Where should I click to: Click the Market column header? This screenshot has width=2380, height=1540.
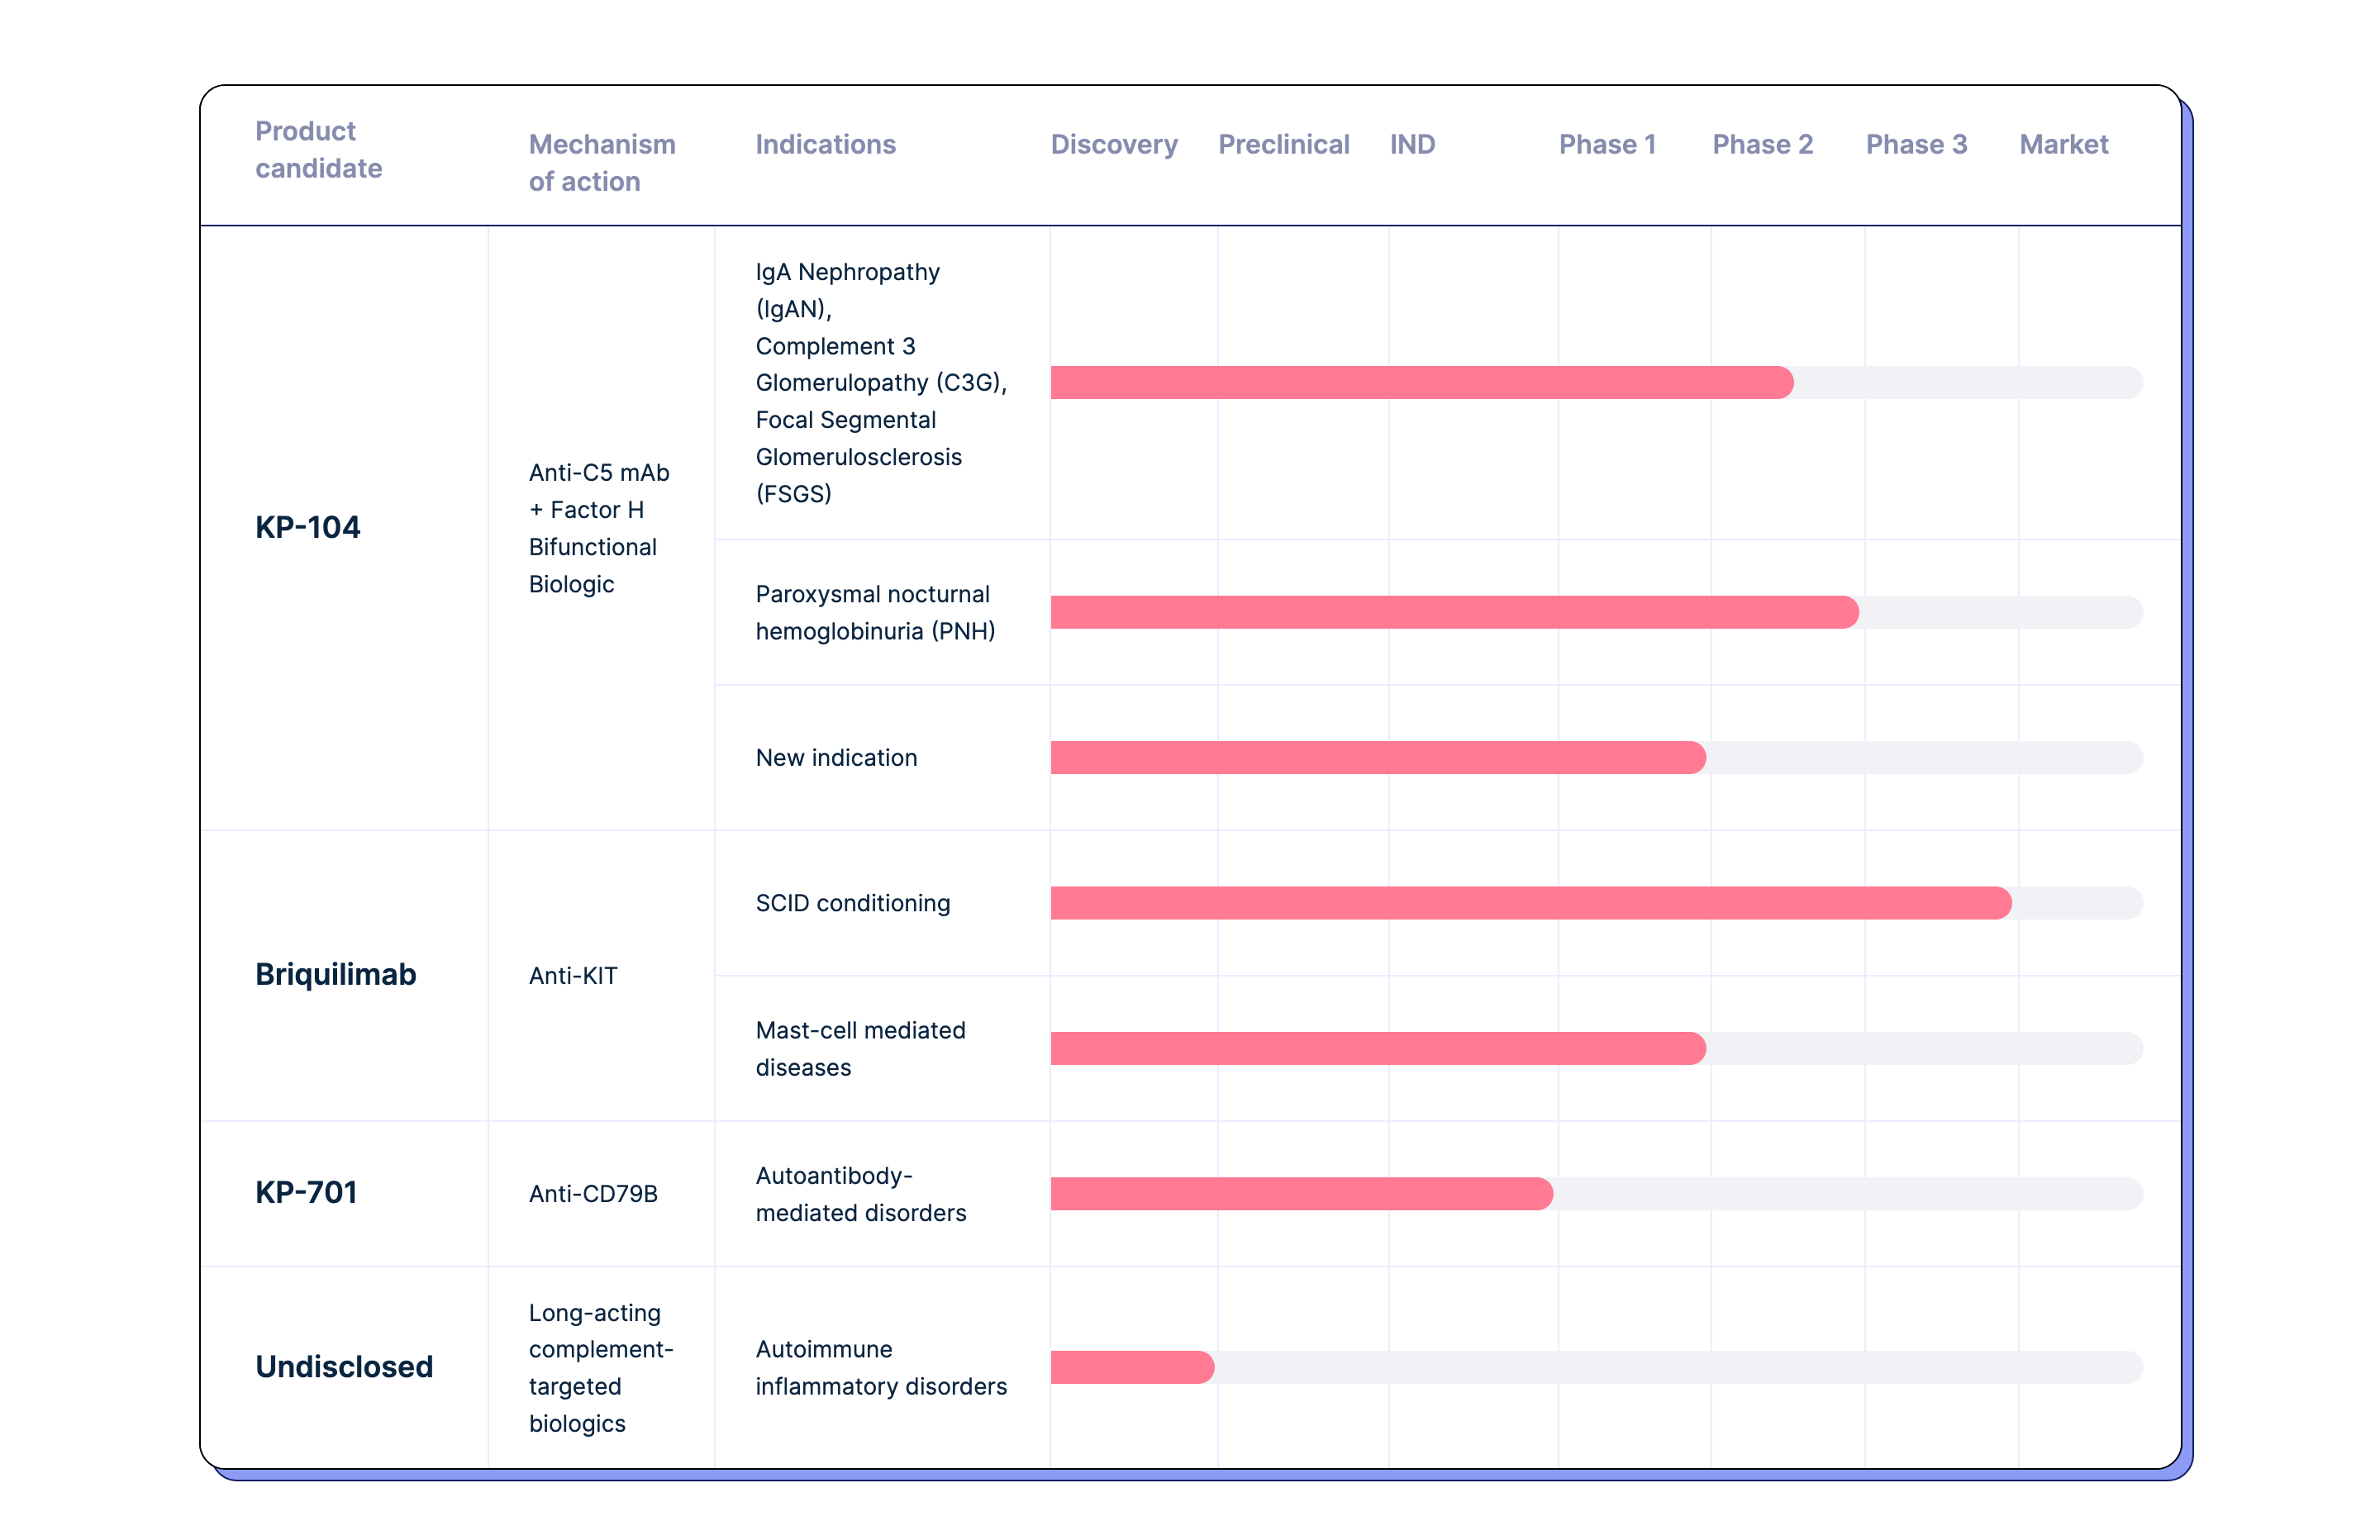click(x=2063, y=144)
